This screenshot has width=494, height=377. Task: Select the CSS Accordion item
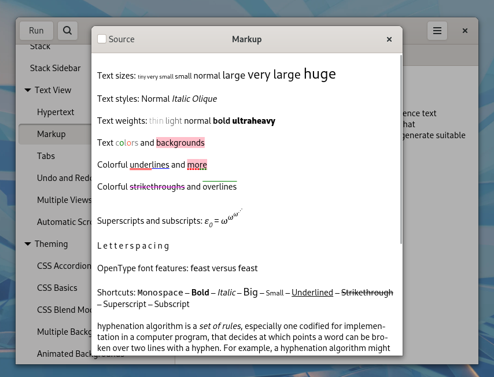(64, 266)
